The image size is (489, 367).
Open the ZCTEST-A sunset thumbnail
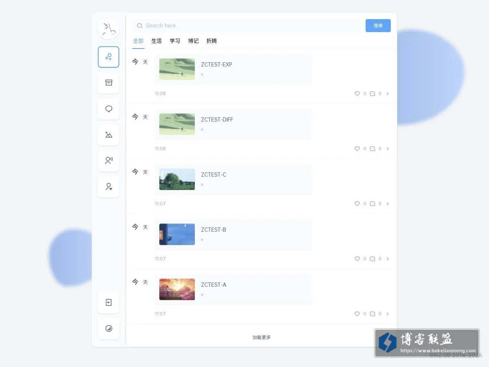(x=177, y=290)
